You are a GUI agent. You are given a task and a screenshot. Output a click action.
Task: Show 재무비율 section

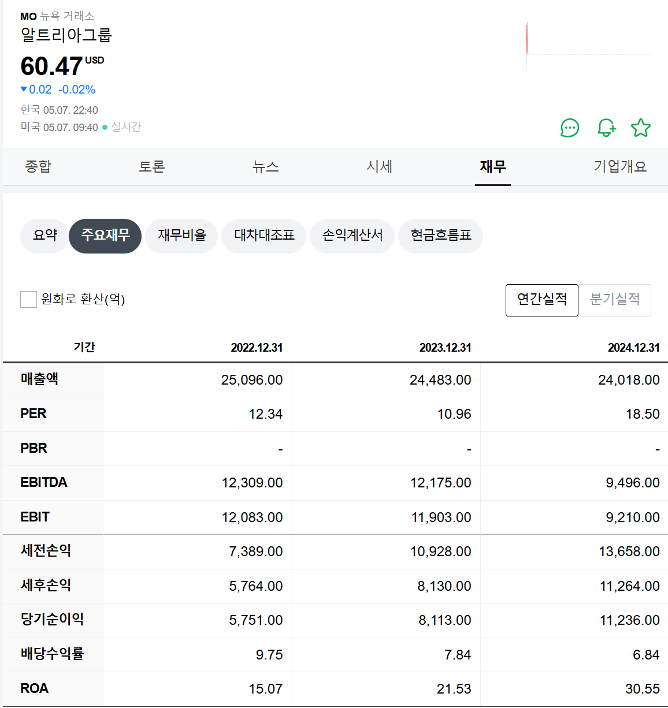coord(181,236)
